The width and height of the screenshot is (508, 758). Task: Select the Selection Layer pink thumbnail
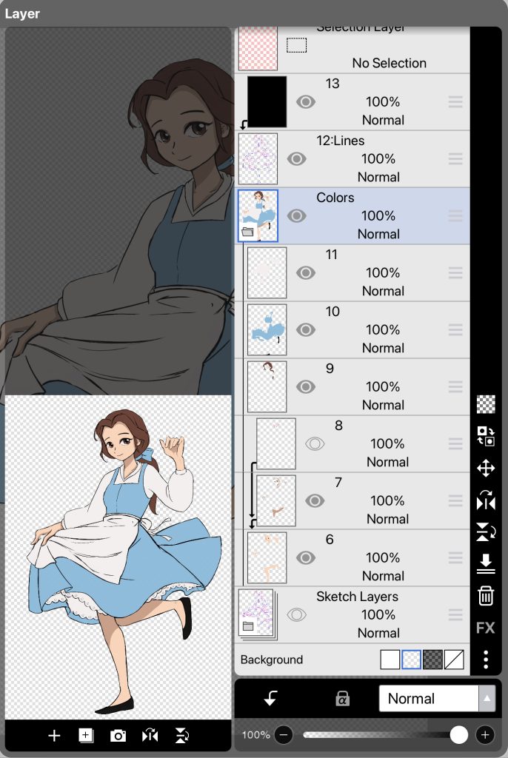click(258, 48)
